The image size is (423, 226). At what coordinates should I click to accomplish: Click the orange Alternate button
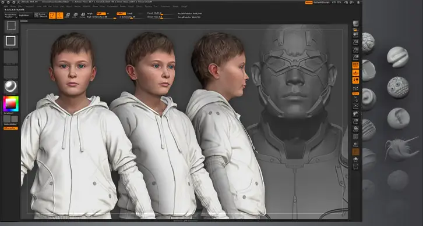pyautogui.click(x=11, y=128)
